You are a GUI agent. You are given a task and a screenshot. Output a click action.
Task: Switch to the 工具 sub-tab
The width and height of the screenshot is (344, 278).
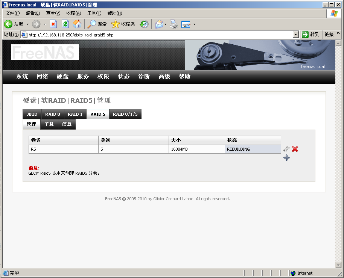49,124
